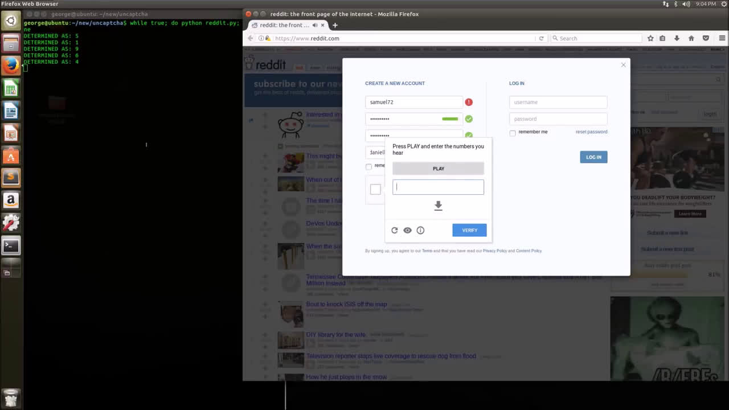Open the Firefox hamburger menu
This screenshot has height=410, width=729.
(722, 38)
